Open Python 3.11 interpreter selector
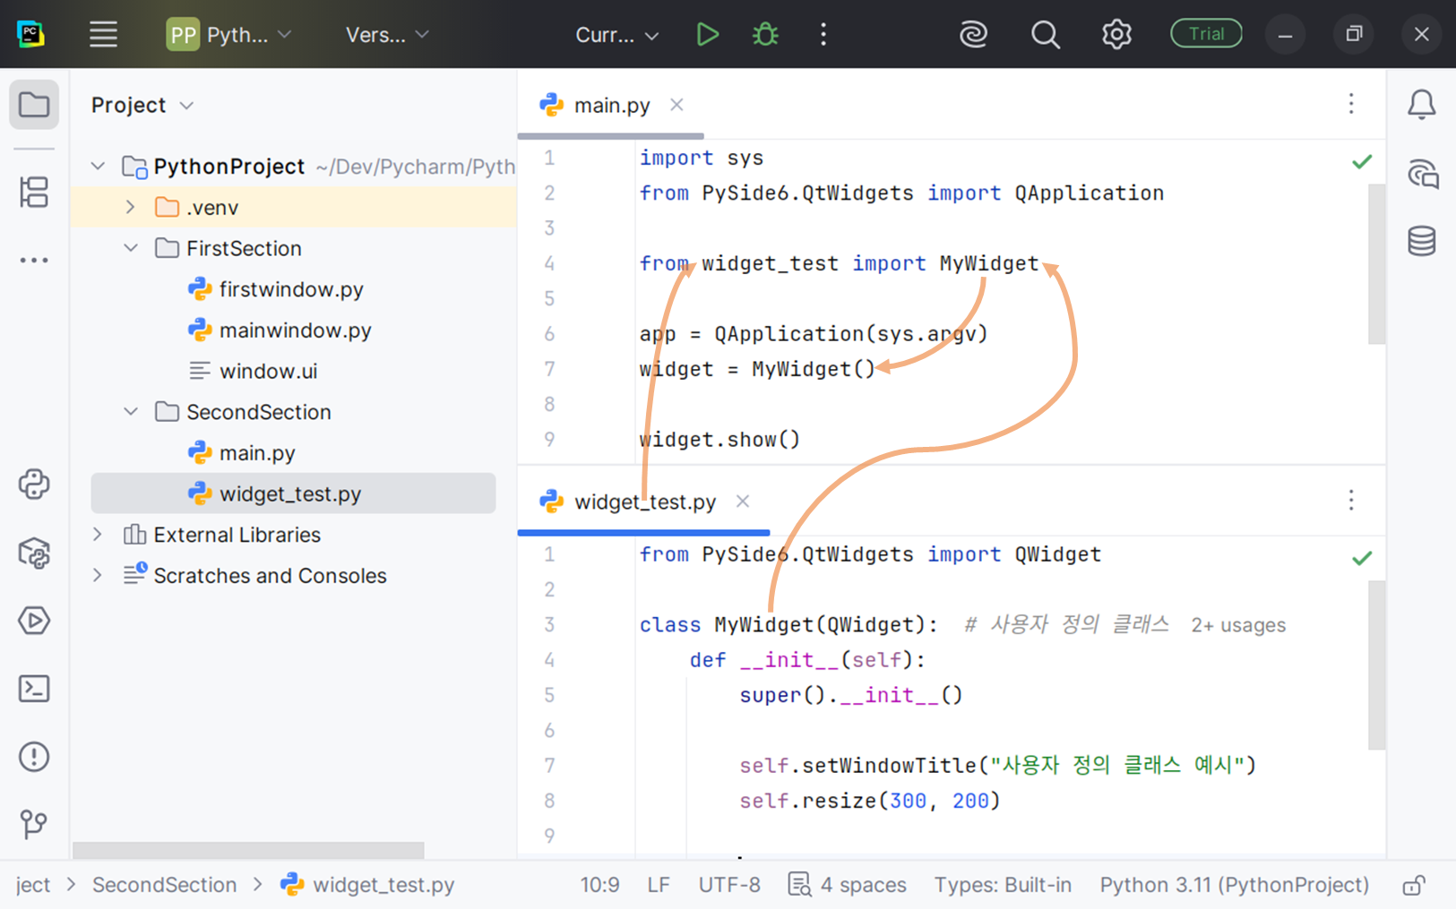The height and width of the screenshot is (909, 1456). tap(1234, 885)
